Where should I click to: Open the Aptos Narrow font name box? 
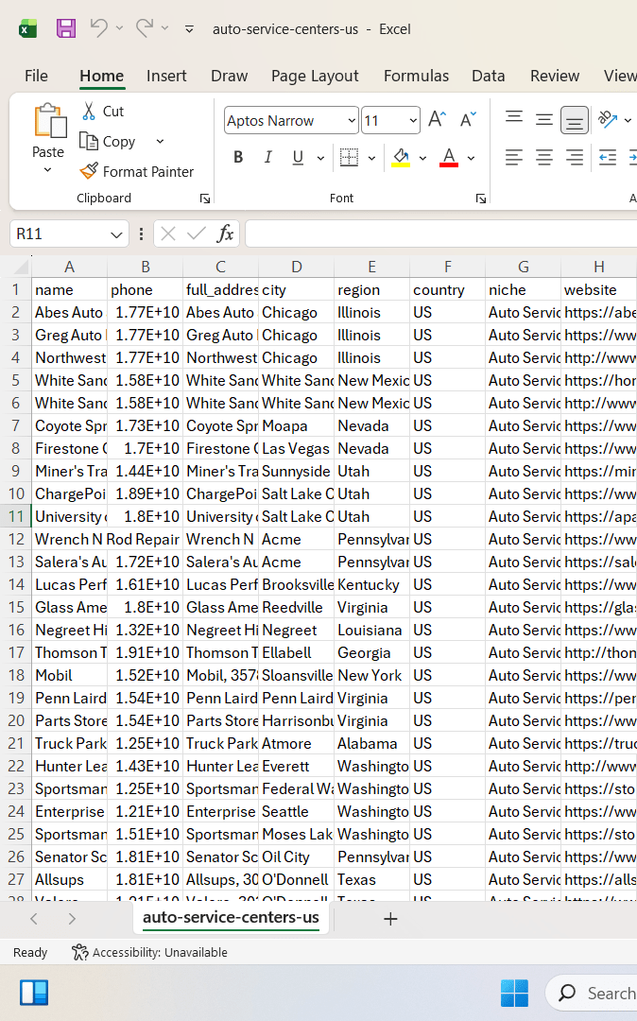pyautogui.click(x=291, y=120)
